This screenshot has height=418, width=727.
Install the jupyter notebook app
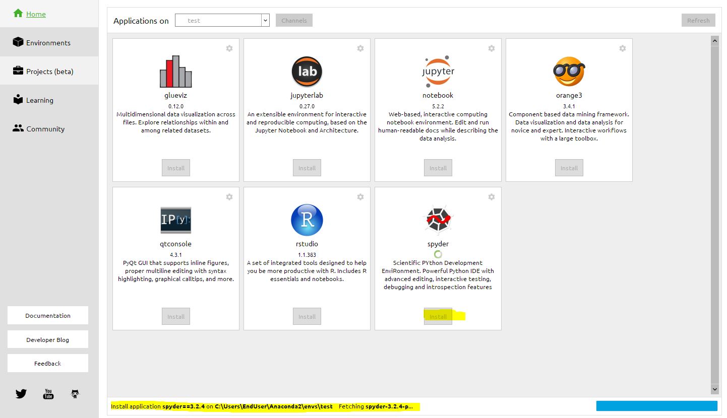[x=438, y=168]
